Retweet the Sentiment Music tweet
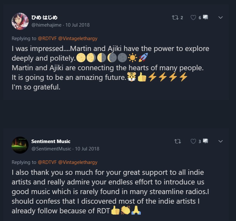Viewport: 236px width, 221px height. [177, 141]
